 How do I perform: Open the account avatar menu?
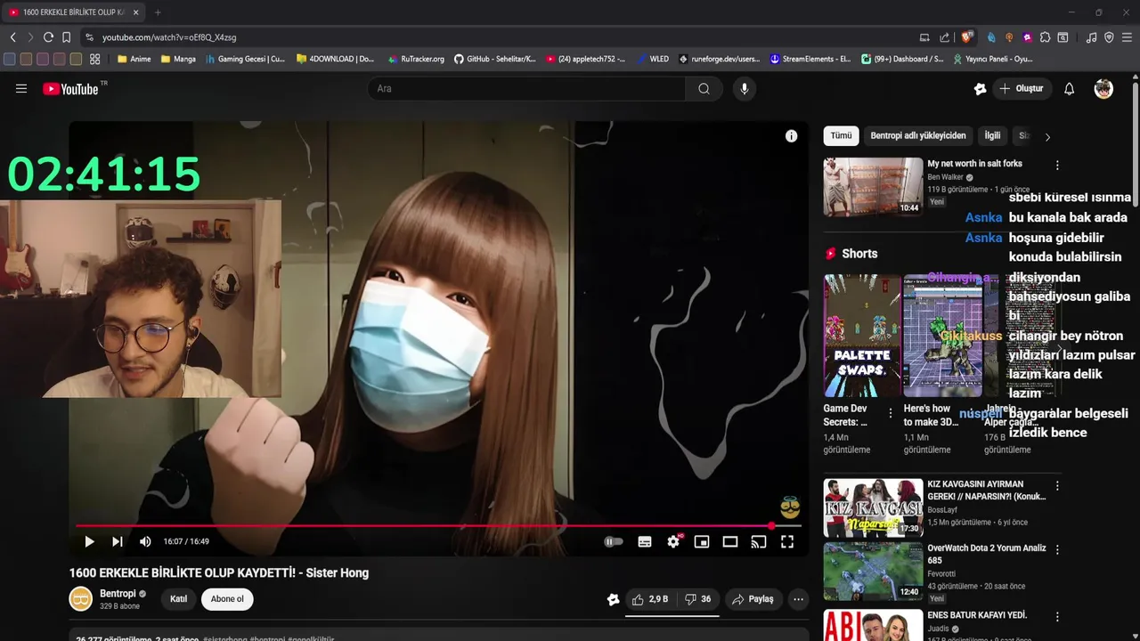1103,89
